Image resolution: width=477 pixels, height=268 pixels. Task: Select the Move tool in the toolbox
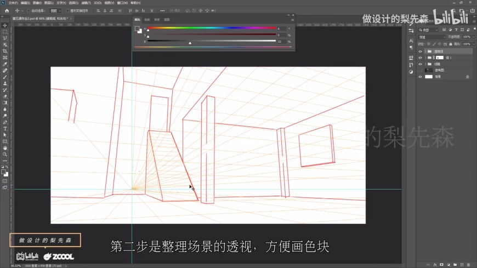[5, 26]
